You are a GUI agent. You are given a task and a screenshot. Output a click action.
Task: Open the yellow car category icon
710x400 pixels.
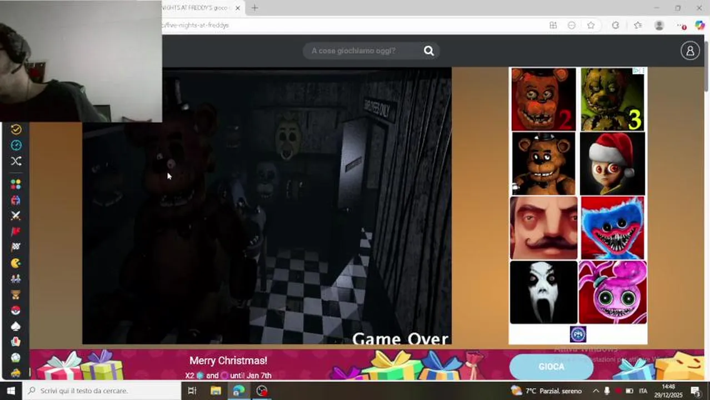(16, 372)
